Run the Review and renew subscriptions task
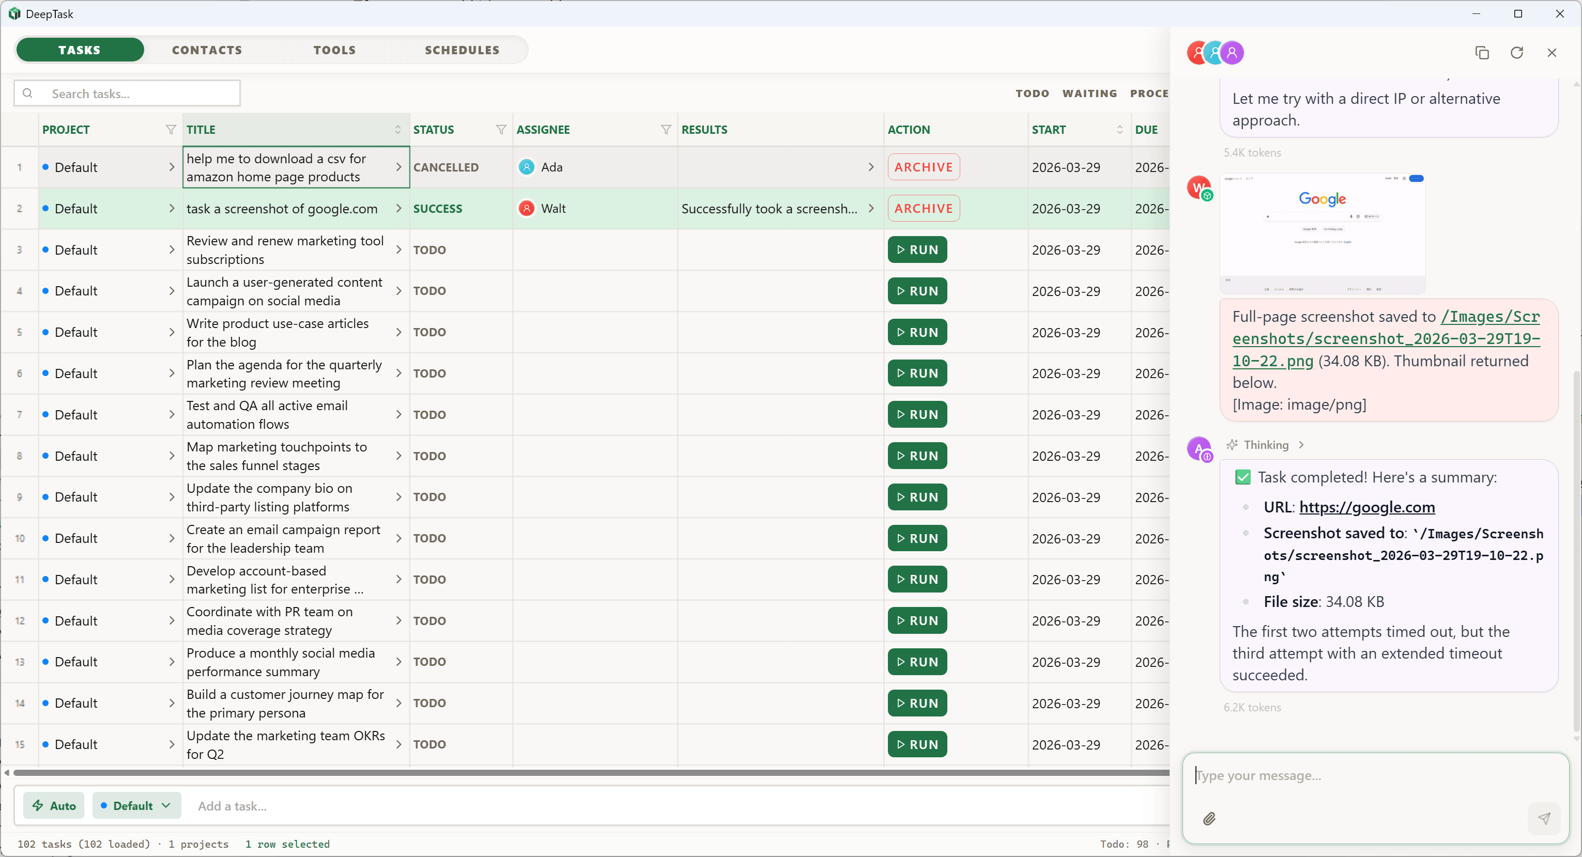 917,250
